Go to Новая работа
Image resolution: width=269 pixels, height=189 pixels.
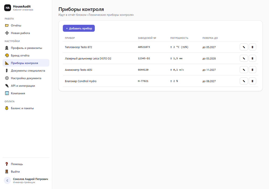coord(26,33)
